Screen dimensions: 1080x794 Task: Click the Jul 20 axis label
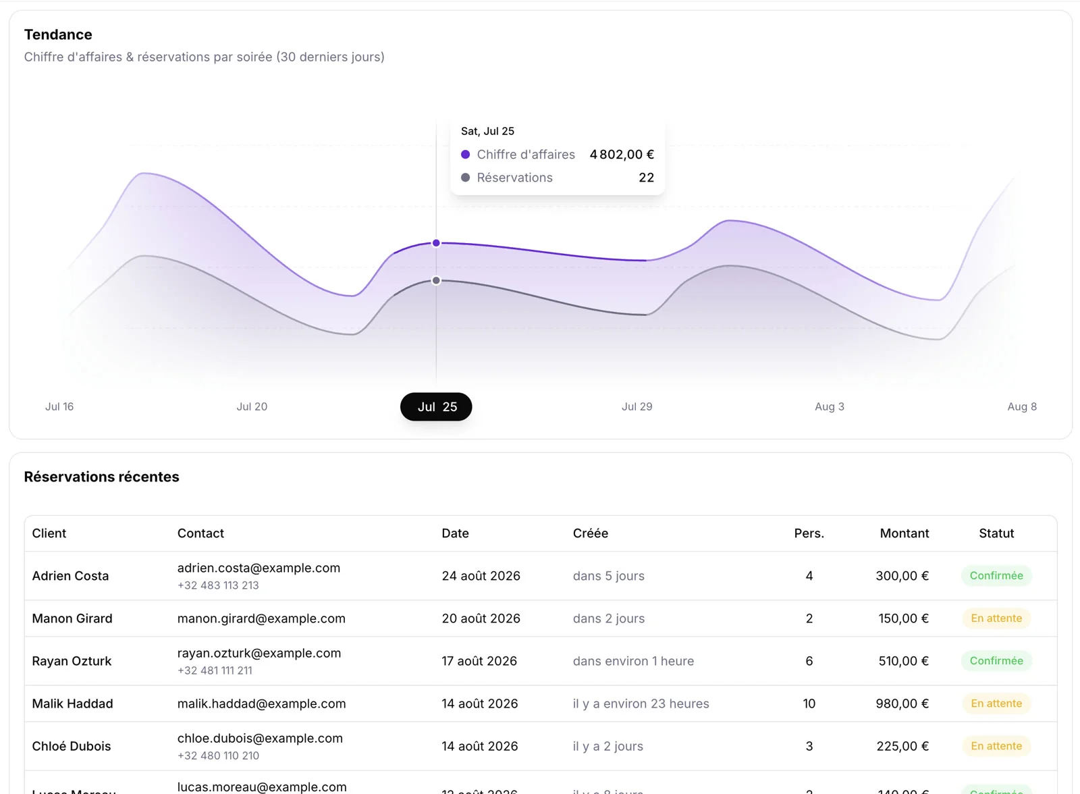pyautogui.click(x=252, y=406)
